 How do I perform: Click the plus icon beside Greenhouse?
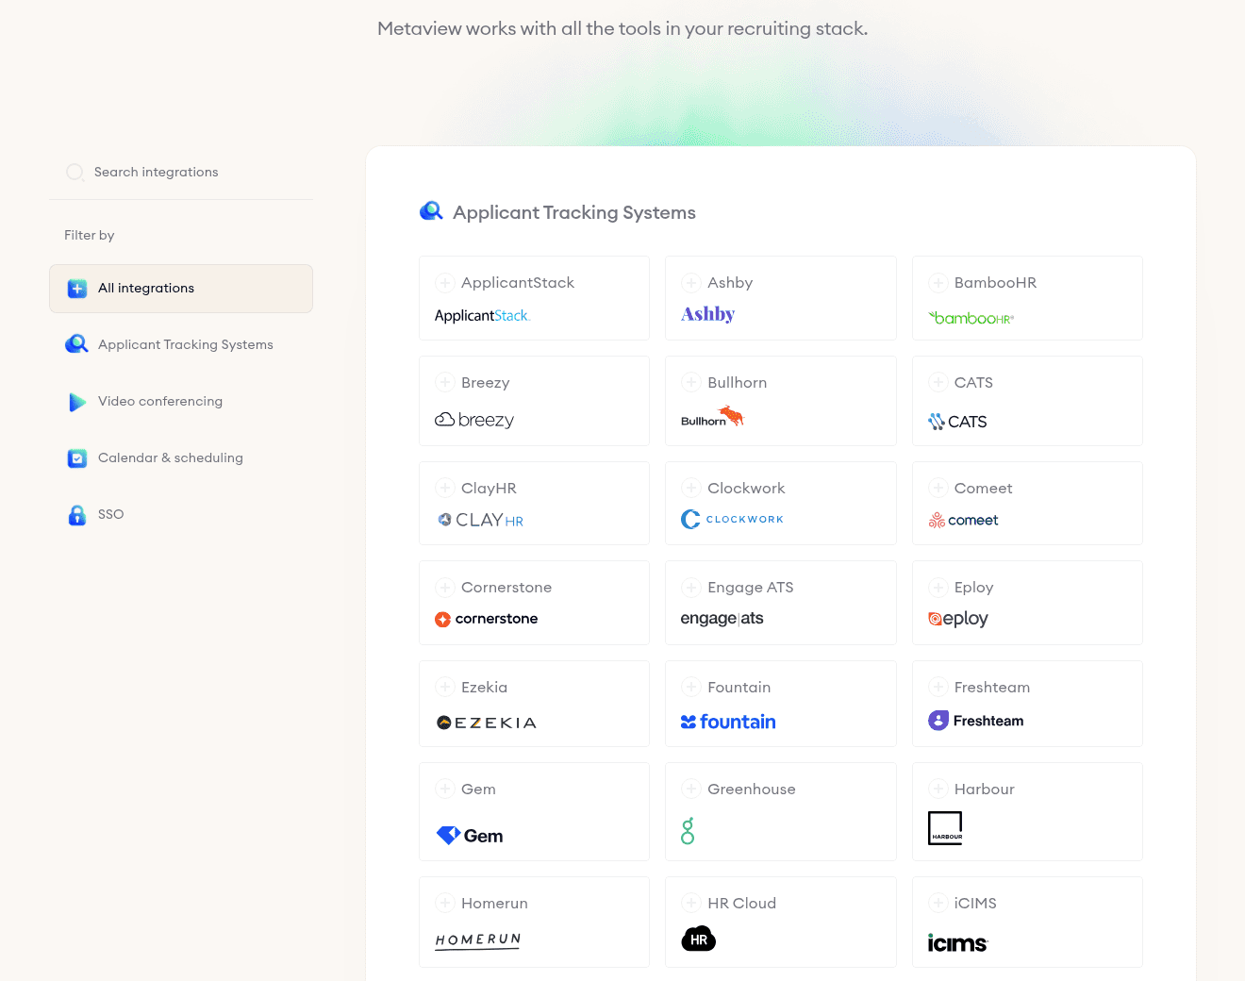(x=691, y=790)
